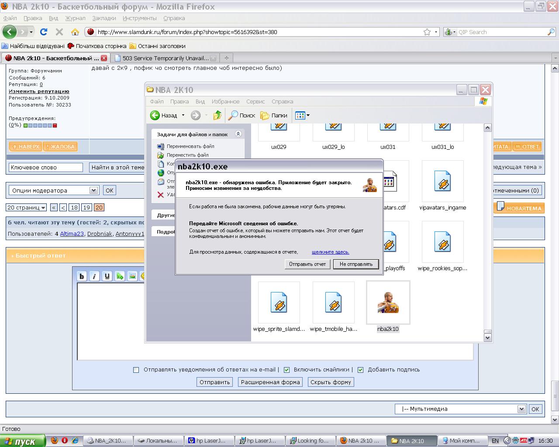
Task: Open explorer Избранное menu
Action: click(225, 101)
